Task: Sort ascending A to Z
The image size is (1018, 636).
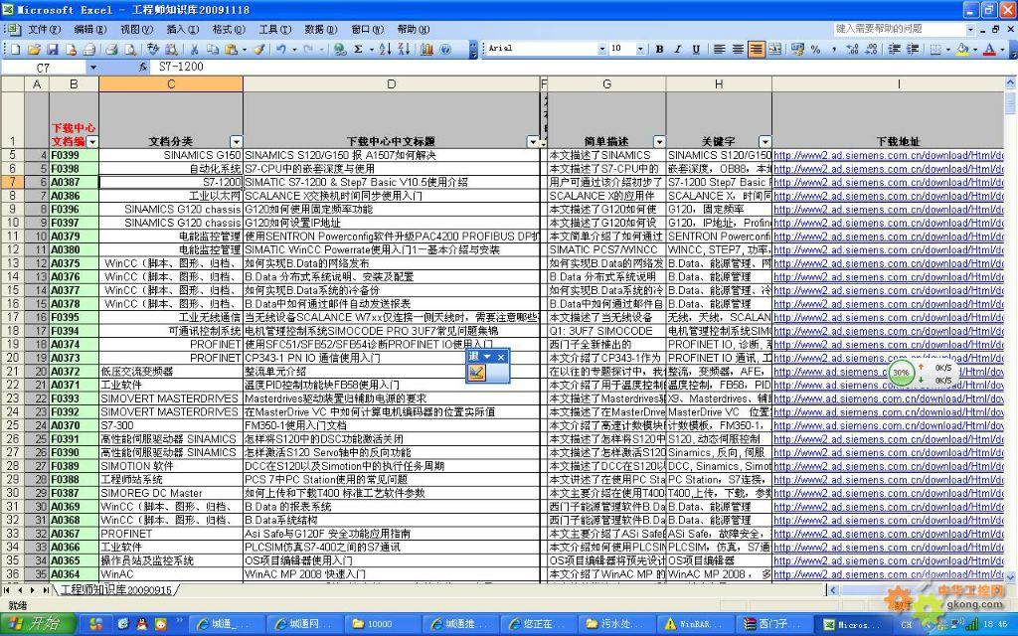Action: tap(385, 49)
